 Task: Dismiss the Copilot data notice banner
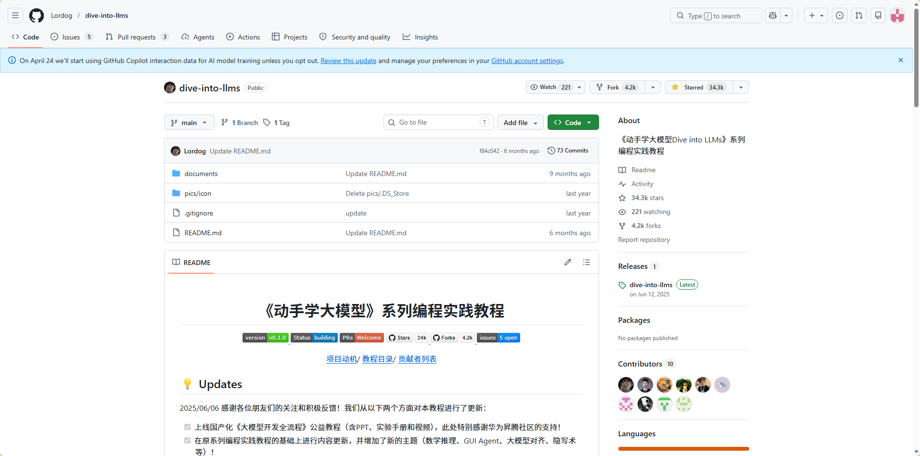pyautogui.click(x=900, y=60)
